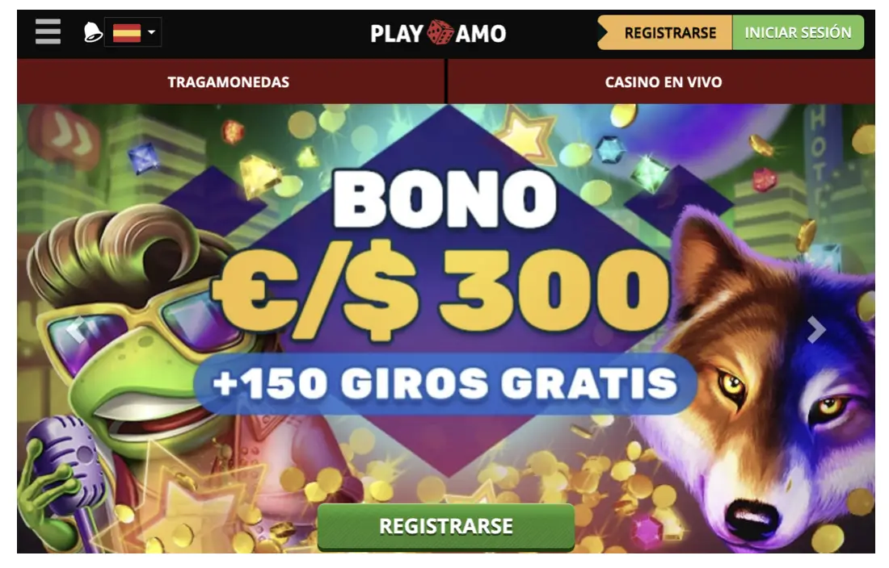Expand the language dropdown arrow

click(x=151, y=32)
